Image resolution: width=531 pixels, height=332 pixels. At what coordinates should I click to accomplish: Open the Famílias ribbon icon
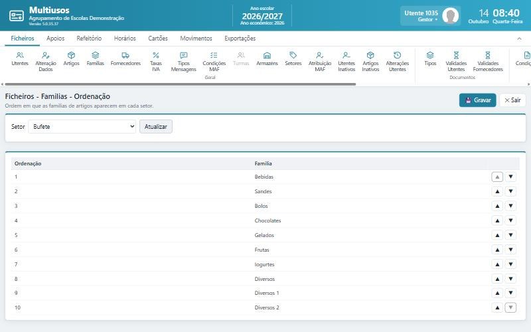point(95,58)
